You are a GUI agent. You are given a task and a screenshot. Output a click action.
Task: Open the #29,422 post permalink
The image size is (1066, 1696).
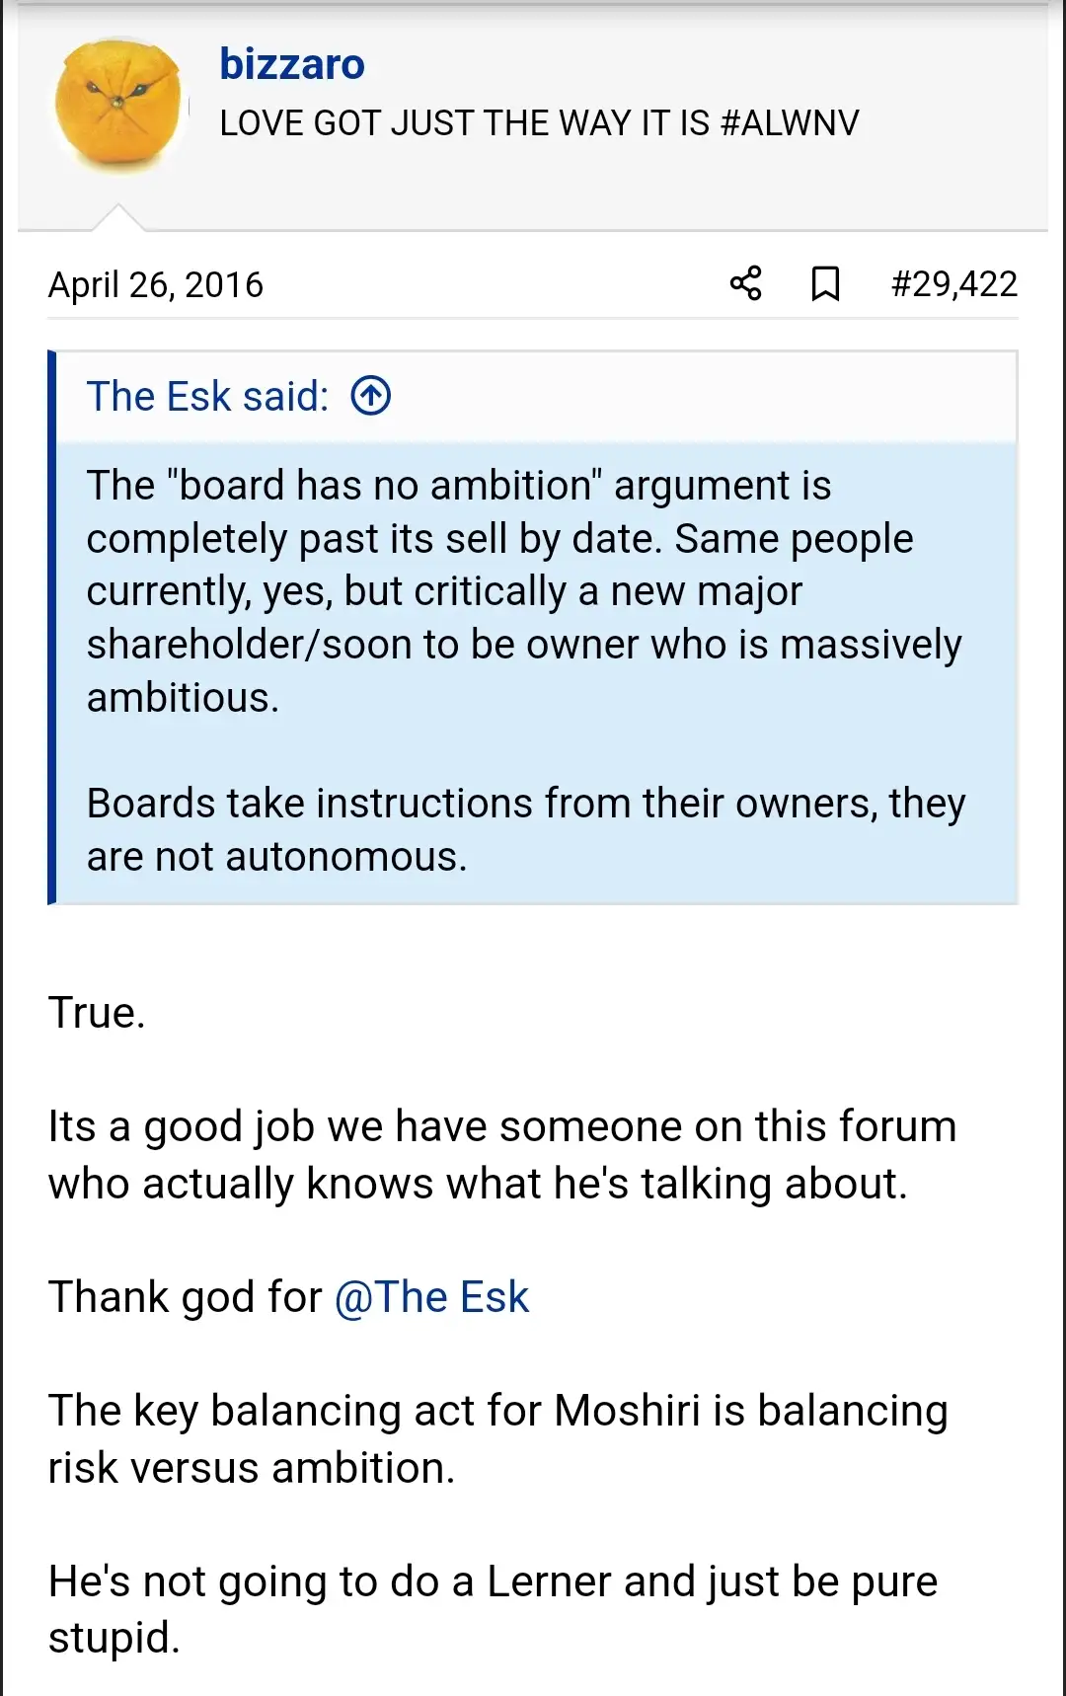953,284
